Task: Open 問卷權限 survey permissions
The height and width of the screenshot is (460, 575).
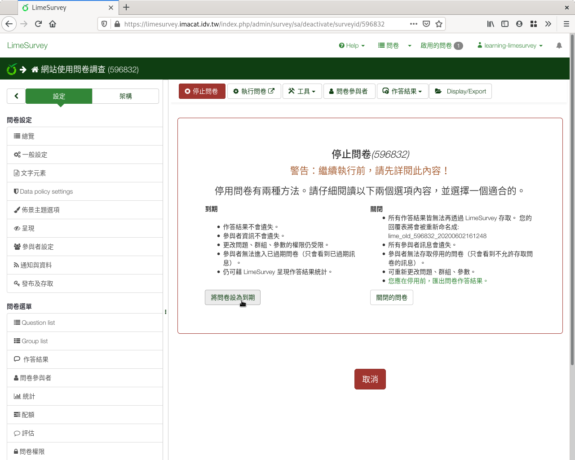Action: [x=85, y=451]
